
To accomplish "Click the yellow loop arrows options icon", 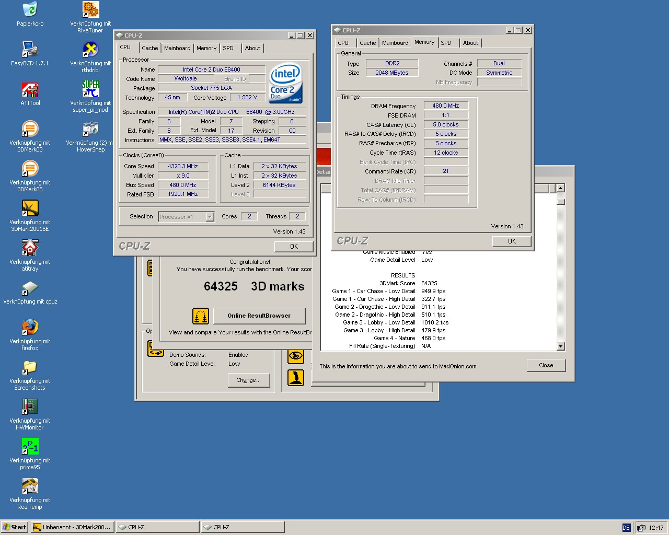I will (155, 348).
